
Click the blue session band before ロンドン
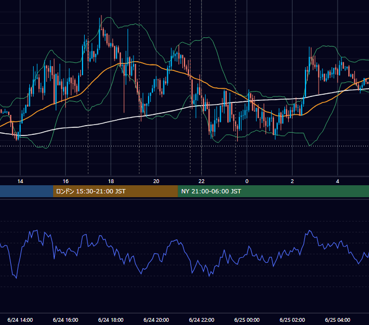pyautogui.click(x=27, y=191)
